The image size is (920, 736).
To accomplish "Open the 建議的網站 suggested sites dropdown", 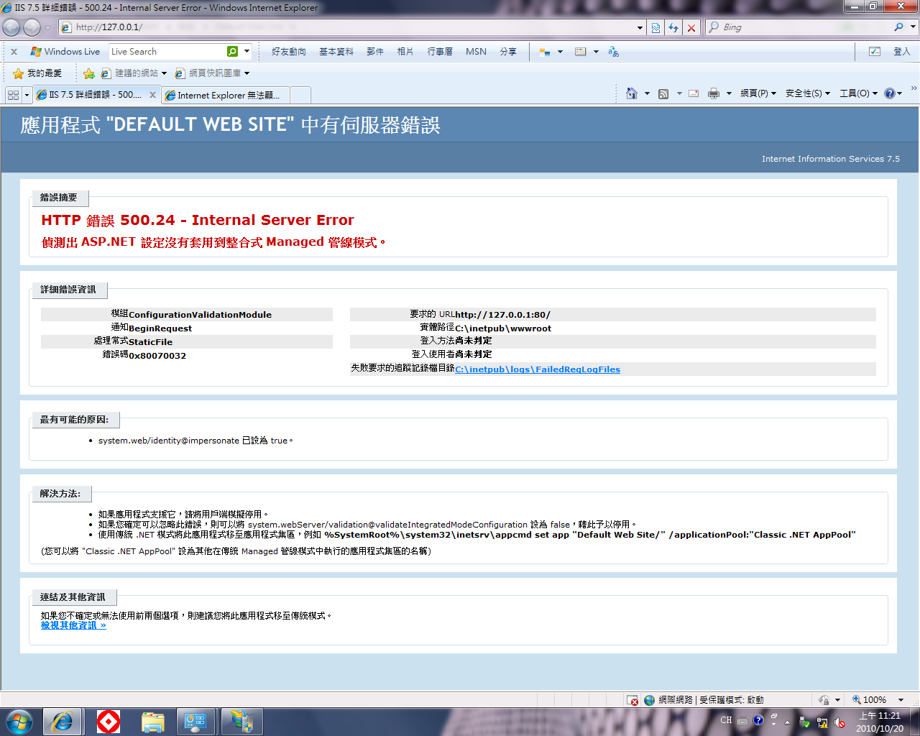I will coord(134,73).
